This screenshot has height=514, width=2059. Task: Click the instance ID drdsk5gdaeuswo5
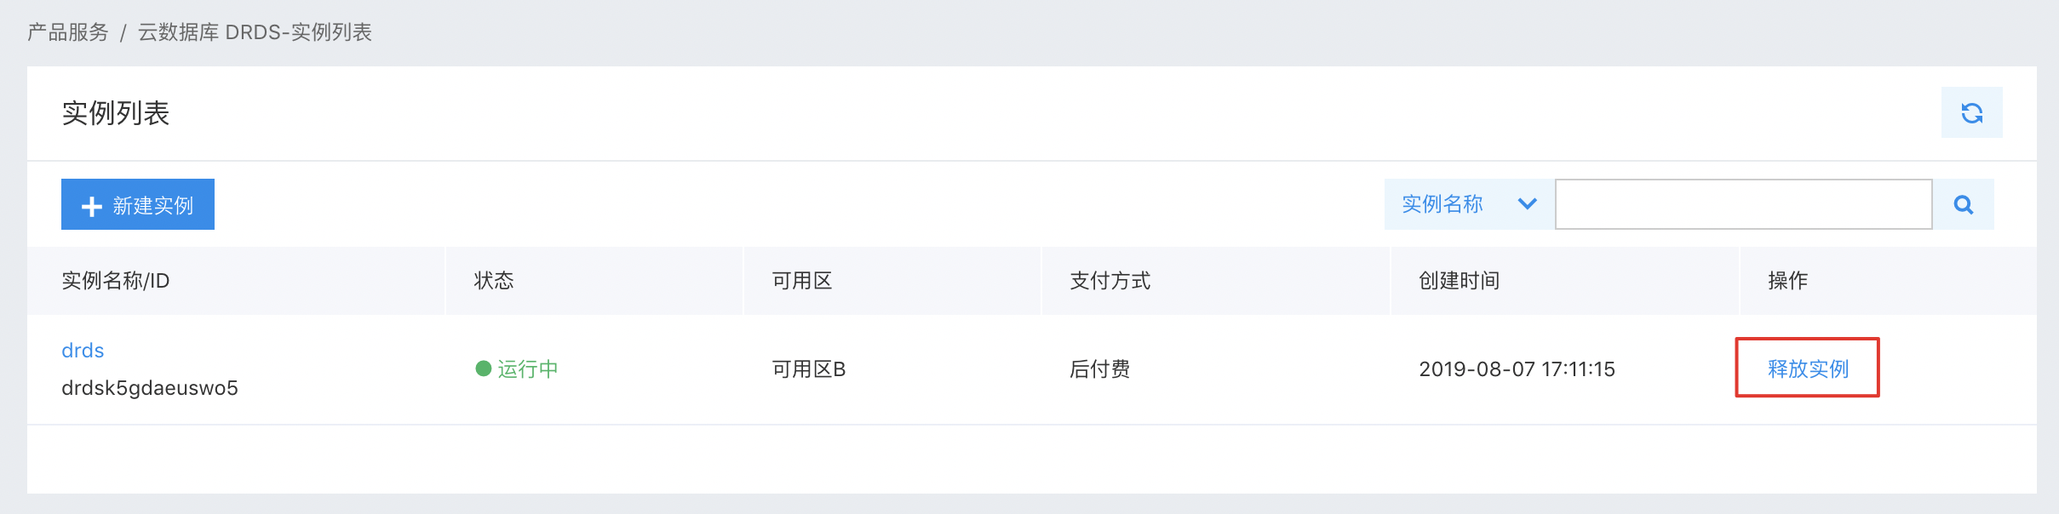[150, 388]
